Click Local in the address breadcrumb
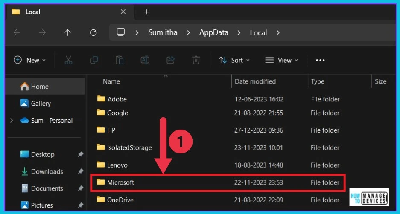 (258, 32)
